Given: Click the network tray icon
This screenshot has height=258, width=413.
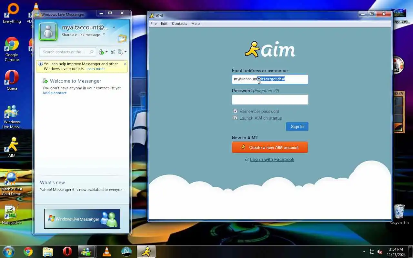Looking at the screenshot, I should (x=372, y=252).
